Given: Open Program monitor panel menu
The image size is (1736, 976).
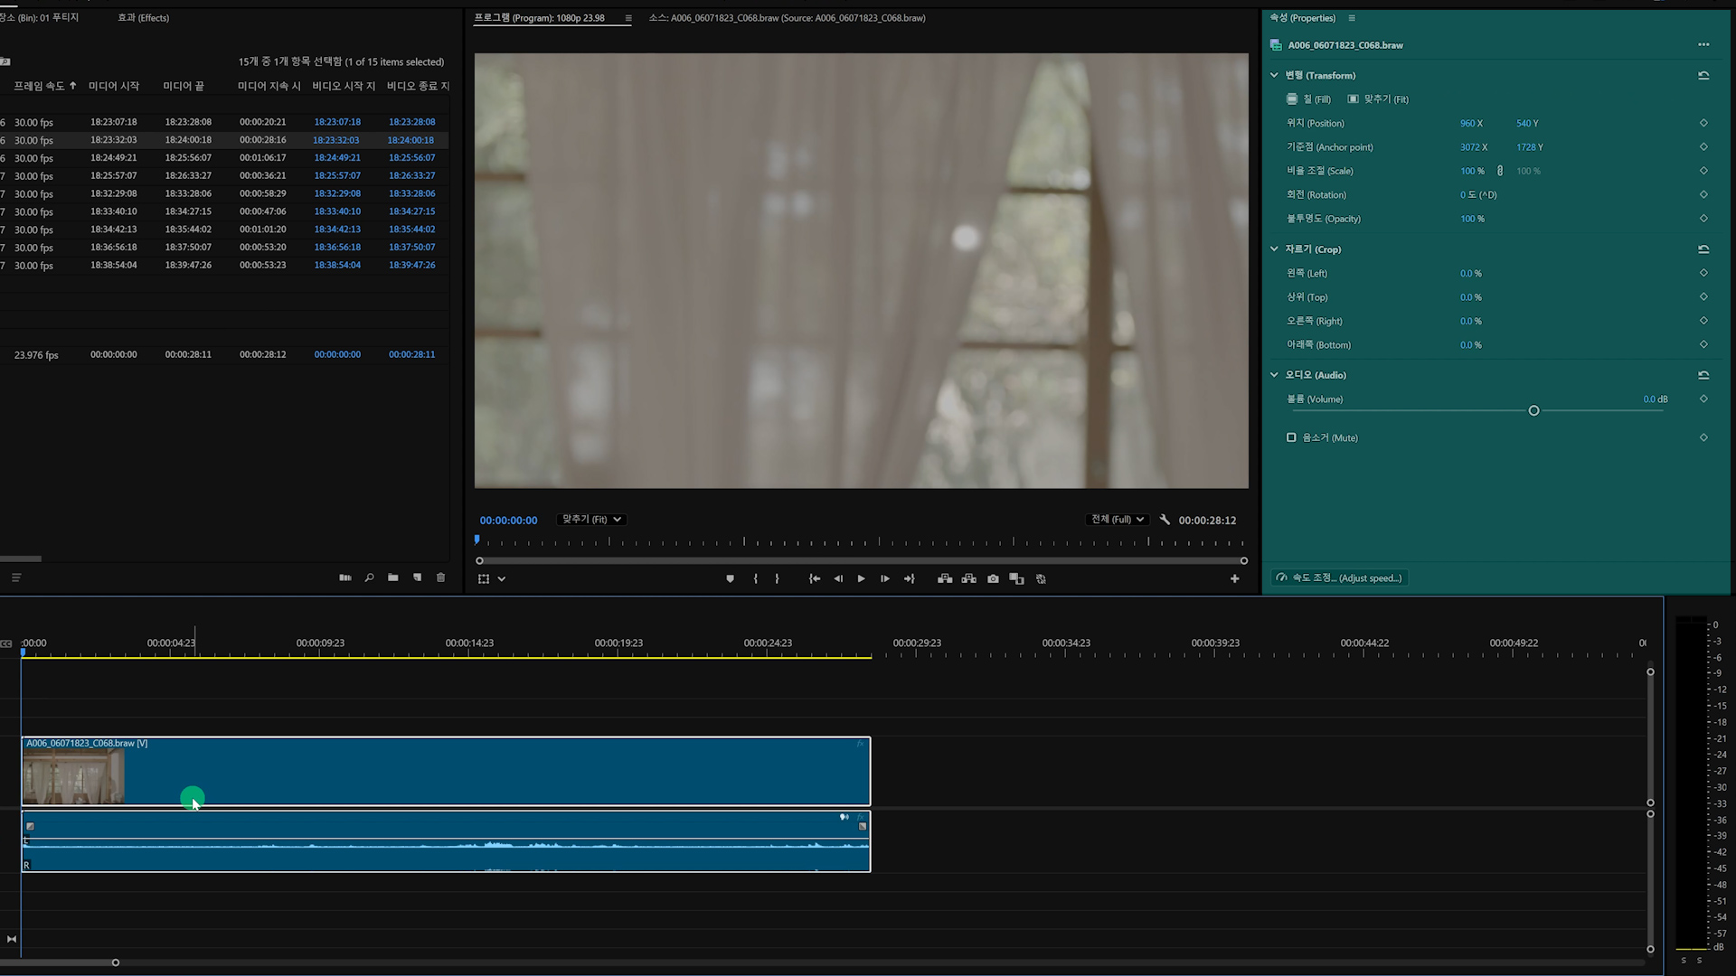Looking at the screenshot, I should pyautogui.click(x=628, y=18).
